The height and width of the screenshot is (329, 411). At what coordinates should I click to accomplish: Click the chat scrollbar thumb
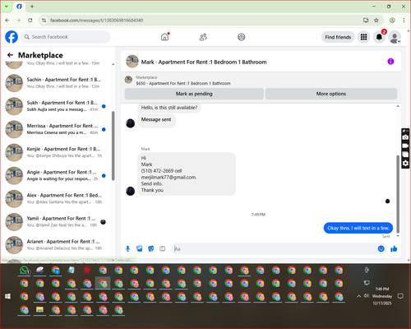[398, 194]
